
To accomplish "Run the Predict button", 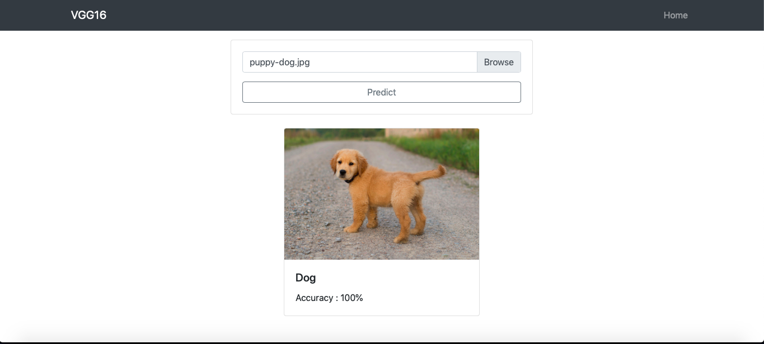I will [x=382, y=92].
